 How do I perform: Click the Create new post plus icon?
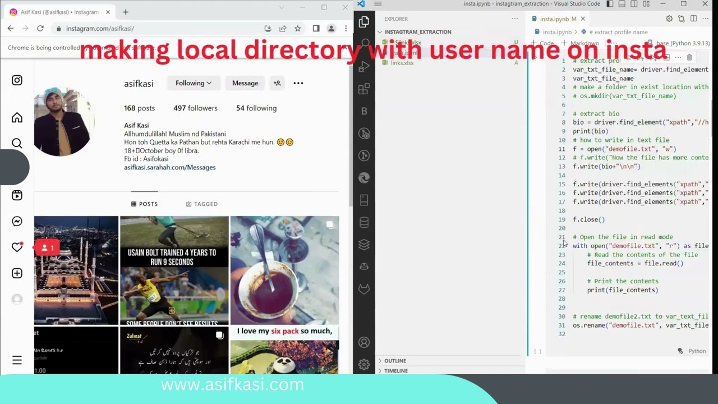(17, 273)
